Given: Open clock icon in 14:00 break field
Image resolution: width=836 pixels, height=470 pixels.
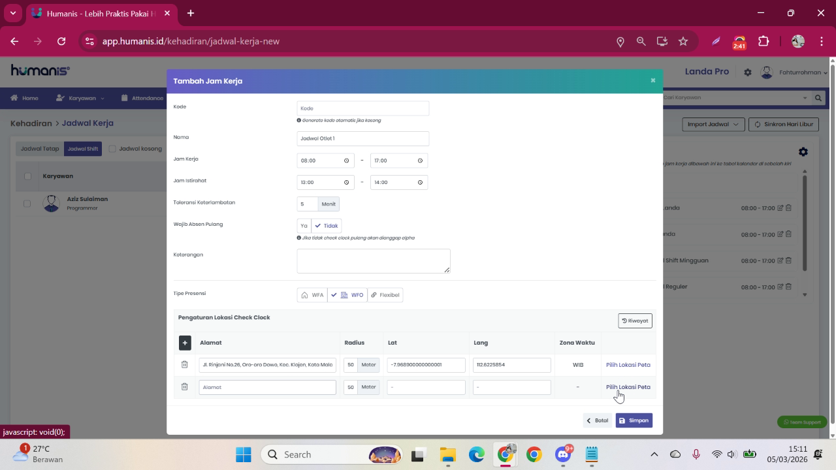Looking at the screenshot, I should tap(420, 182).
